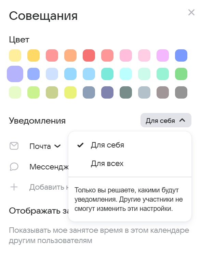Click the mail envelope icon

14,146
